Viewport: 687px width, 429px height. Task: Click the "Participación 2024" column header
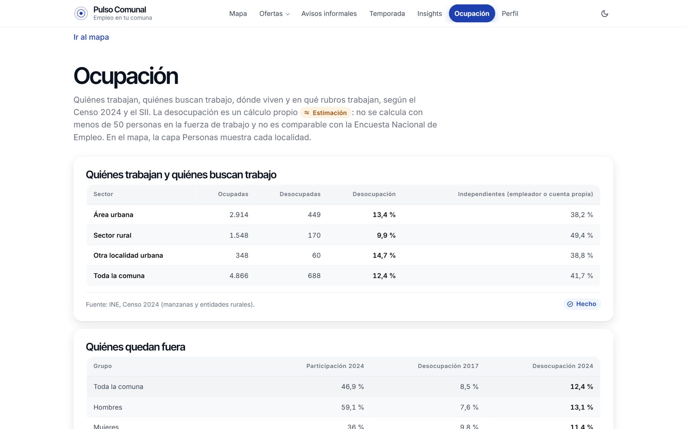pos(335,366)
